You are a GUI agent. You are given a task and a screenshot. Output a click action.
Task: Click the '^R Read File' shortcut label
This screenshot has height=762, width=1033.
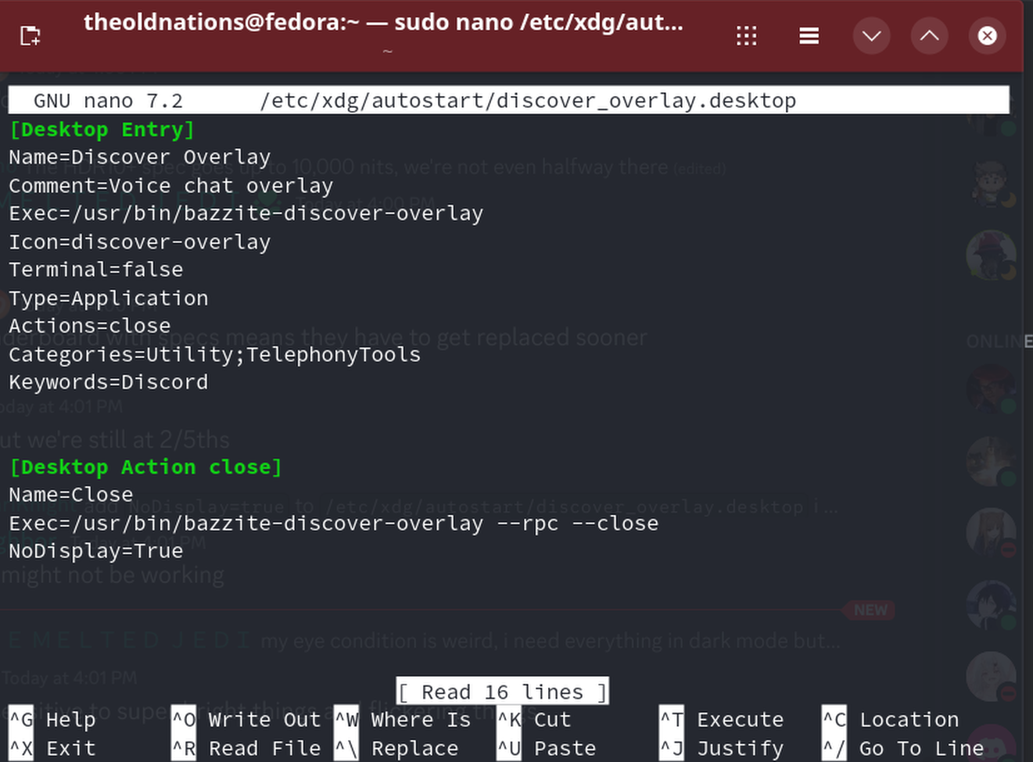[x=246, y=749]
